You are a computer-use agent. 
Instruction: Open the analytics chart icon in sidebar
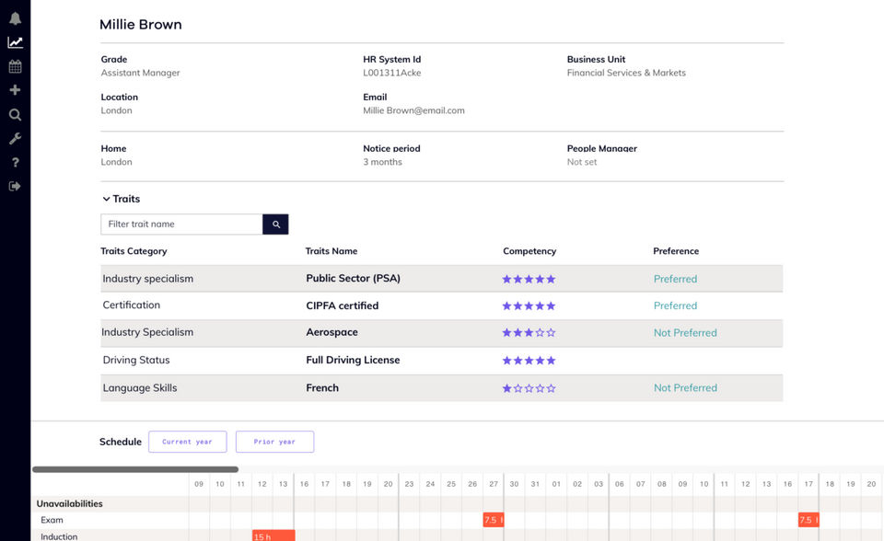click(15, 42)
